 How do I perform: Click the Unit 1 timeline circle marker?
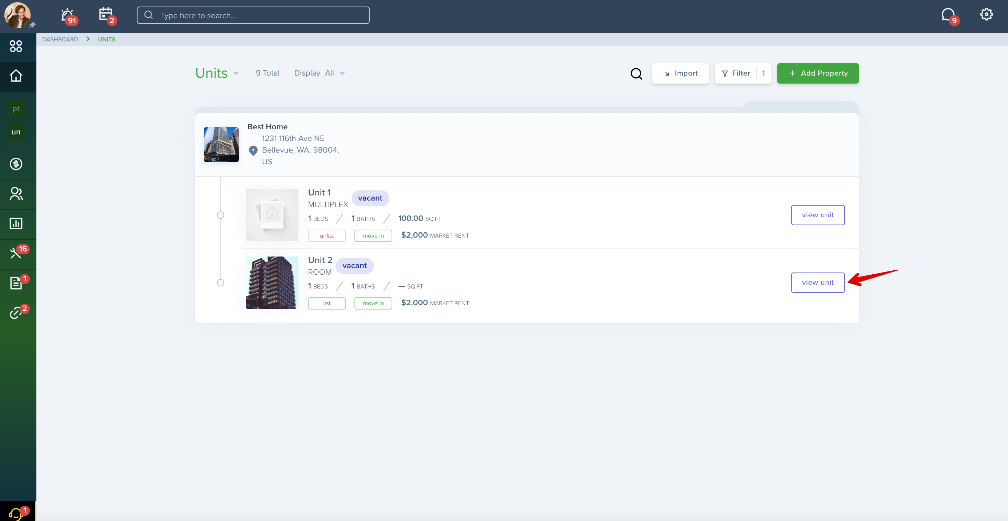pyautogui.click(x=221, y=215)
